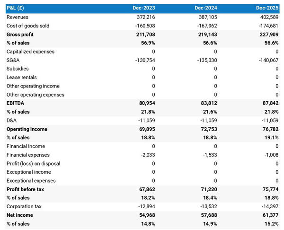This screenshot has height=230, width=284.
Task: Click the net income value 61,377
Action: pos(269,215)
